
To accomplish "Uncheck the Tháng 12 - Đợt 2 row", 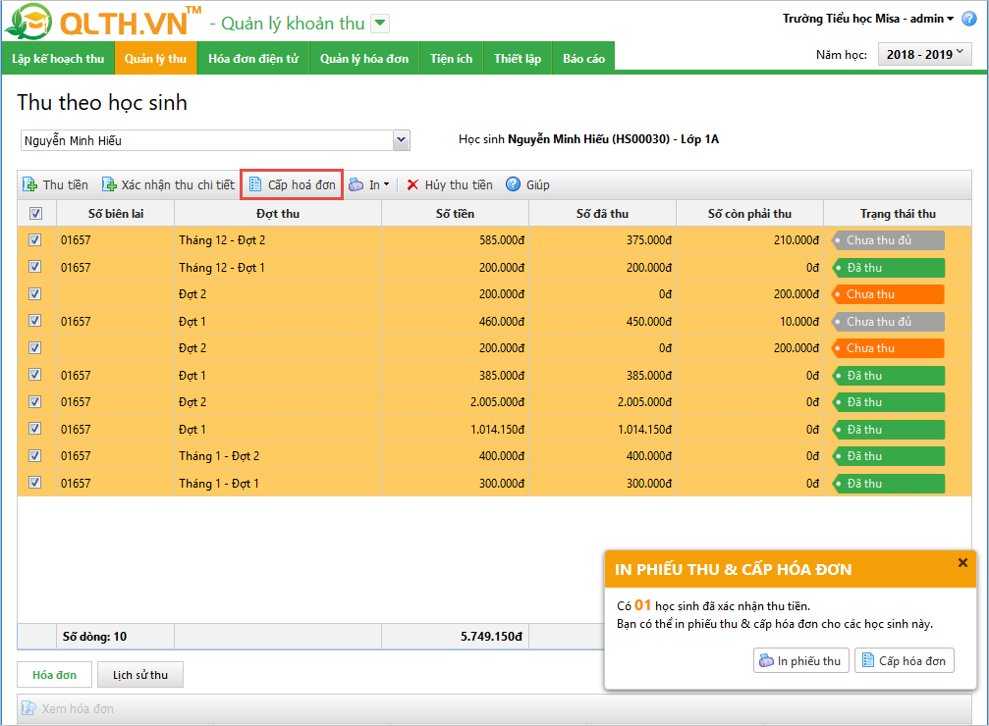I will 36,239.
